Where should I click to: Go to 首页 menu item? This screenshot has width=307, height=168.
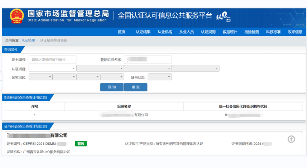coord(121,32)
